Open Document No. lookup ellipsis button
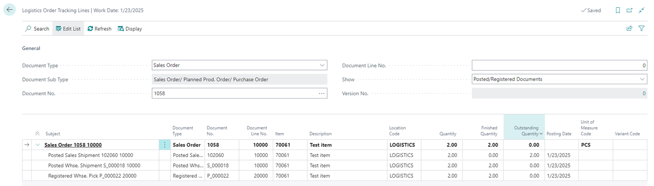The width and height of the screenshot is (654, 186). coord(321,93)
